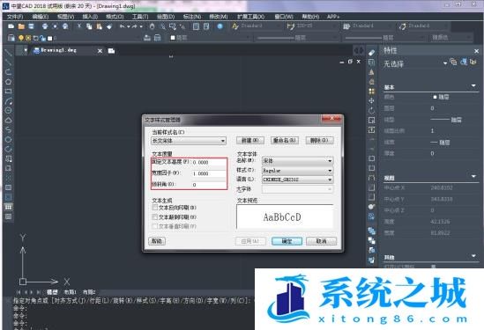Click the 确定 button in dialog
The height and width of the screenshot is (330, 484).
tap(287, 241)
